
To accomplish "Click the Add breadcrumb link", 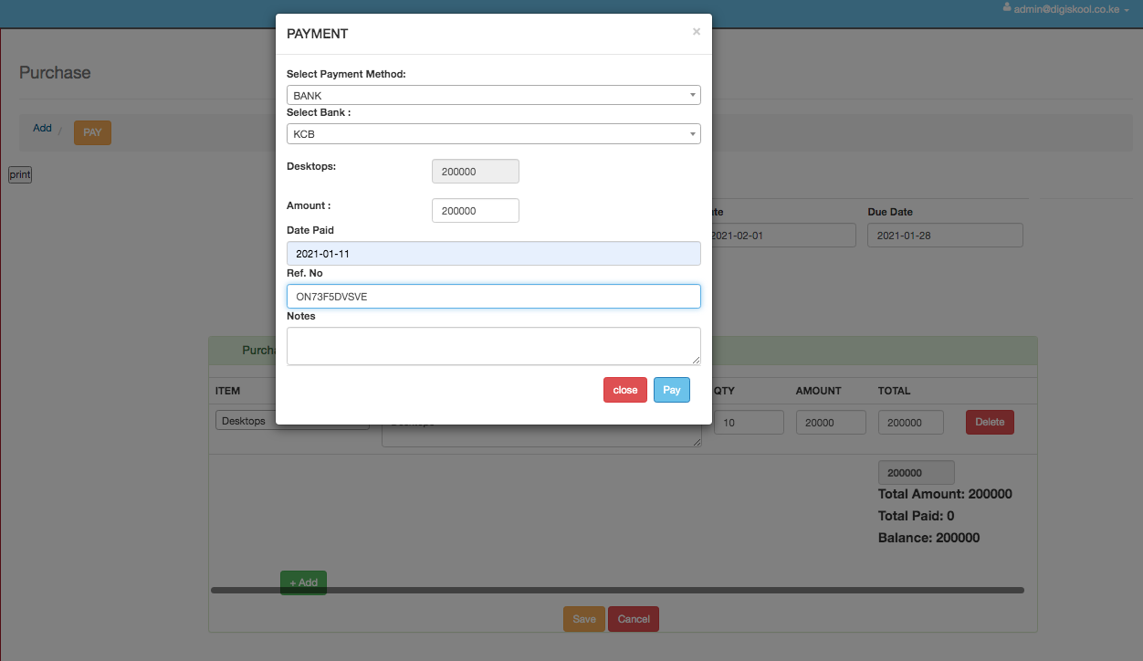I will [42, 128].
